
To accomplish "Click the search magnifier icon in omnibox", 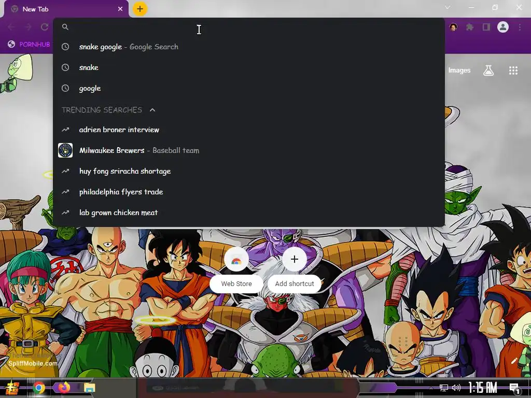I will tap(65, 27).
